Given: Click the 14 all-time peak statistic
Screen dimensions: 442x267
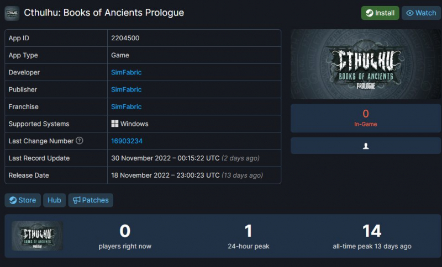Looking at the screenshot, I should click(x=372, y=236).
